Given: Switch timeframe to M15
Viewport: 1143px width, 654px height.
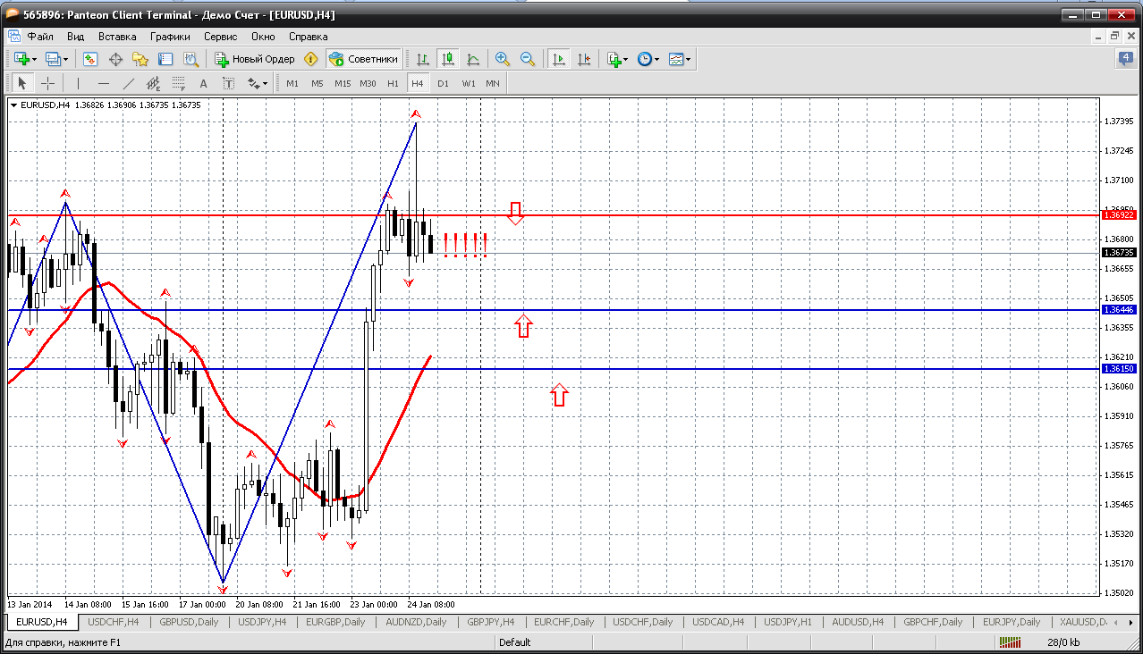Looking at the screenshot, I should click(343, 83).
